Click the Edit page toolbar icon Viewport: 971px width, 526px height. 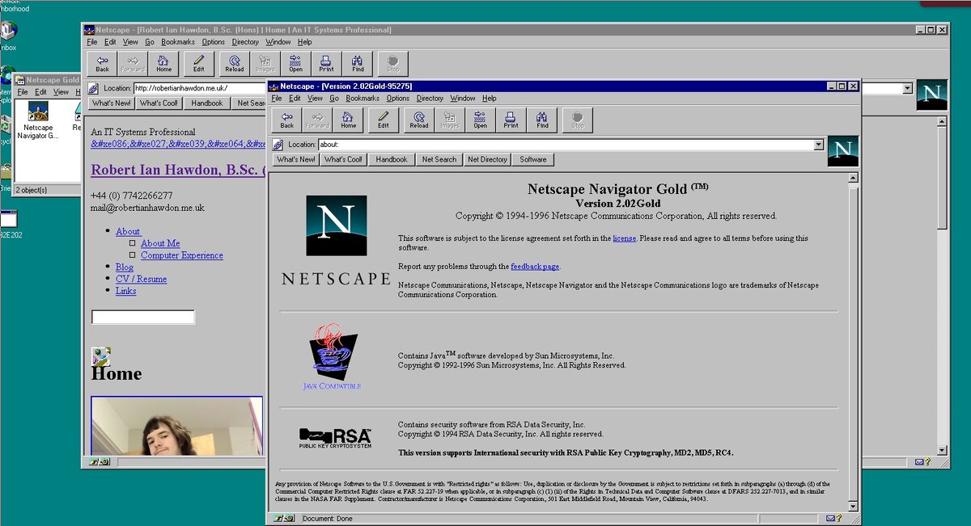coord(383,120)
